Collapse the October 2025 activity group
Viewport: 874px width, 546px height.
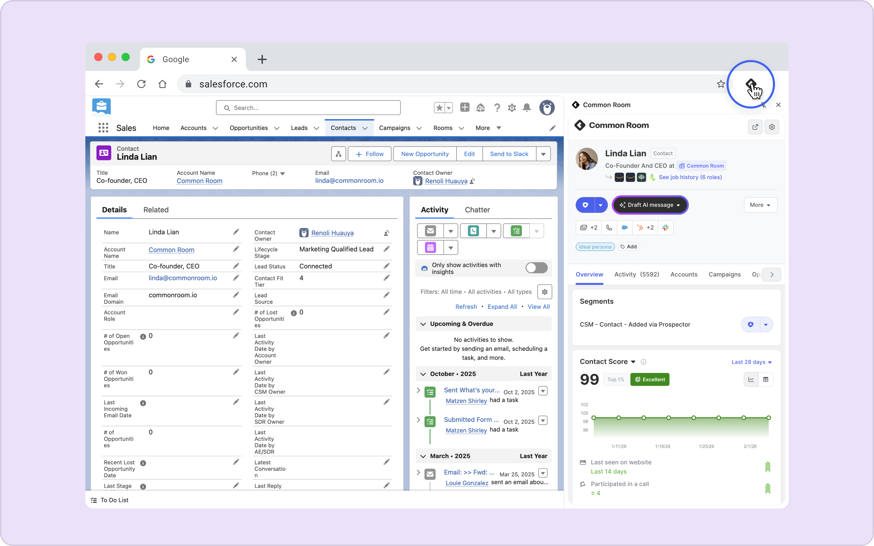[423, 374]
